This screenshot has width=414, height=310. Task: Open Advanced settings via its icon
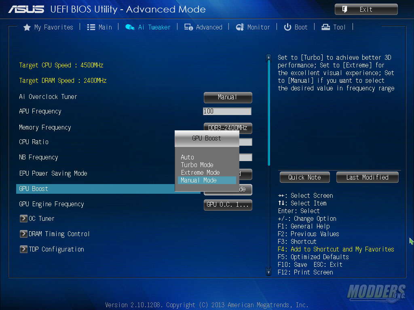click(x=188, y=27)
